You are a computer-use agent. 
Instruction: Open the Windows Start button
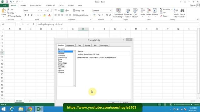pyautogui.click(x=3, y=109)
